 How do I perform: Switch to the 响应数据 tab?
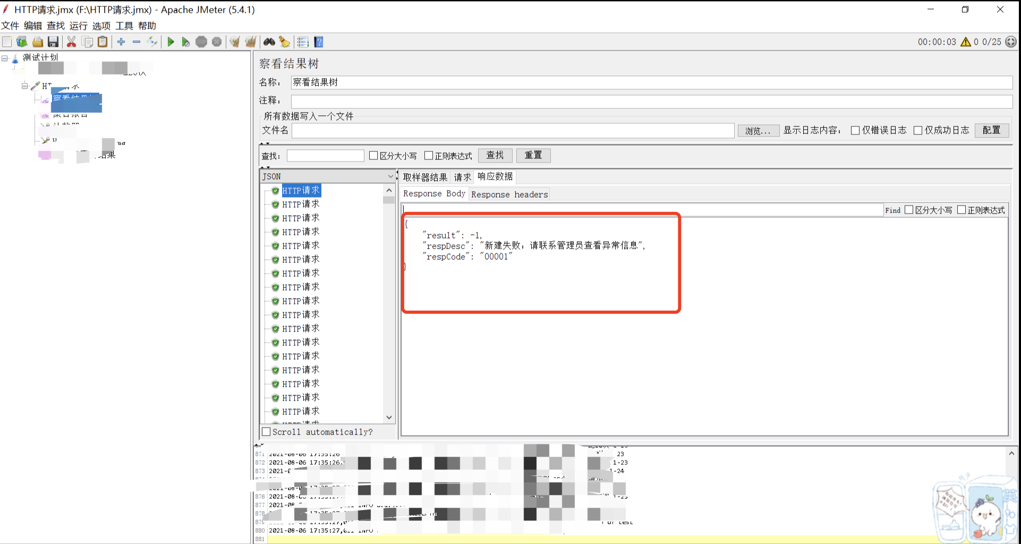coord(494,177)
